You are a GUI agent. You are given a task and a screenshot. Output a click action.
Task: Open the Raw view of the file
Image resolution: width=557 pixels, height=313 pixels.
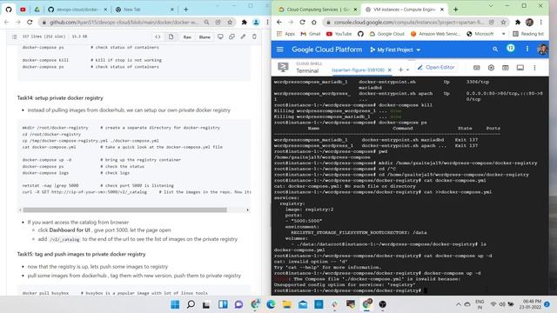pos(187,37)
